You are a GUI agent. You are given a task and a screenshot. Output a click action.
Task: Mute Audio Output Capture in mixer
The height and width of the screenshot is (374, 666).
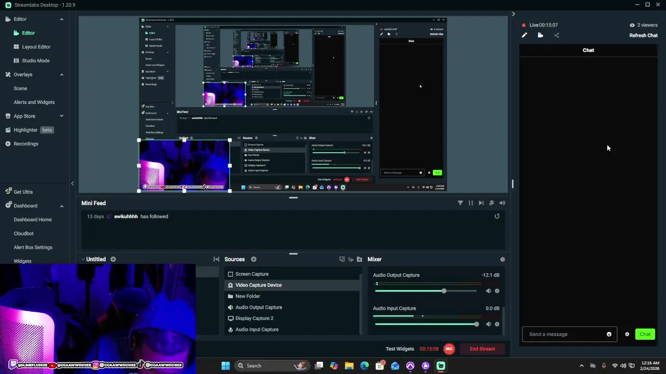click(488, 291)
